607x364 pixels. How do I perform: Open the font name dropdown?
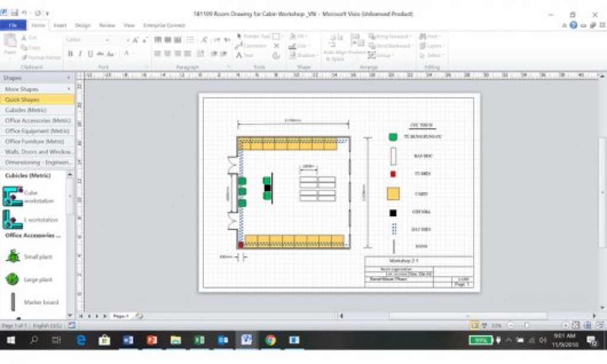[87, 40]
